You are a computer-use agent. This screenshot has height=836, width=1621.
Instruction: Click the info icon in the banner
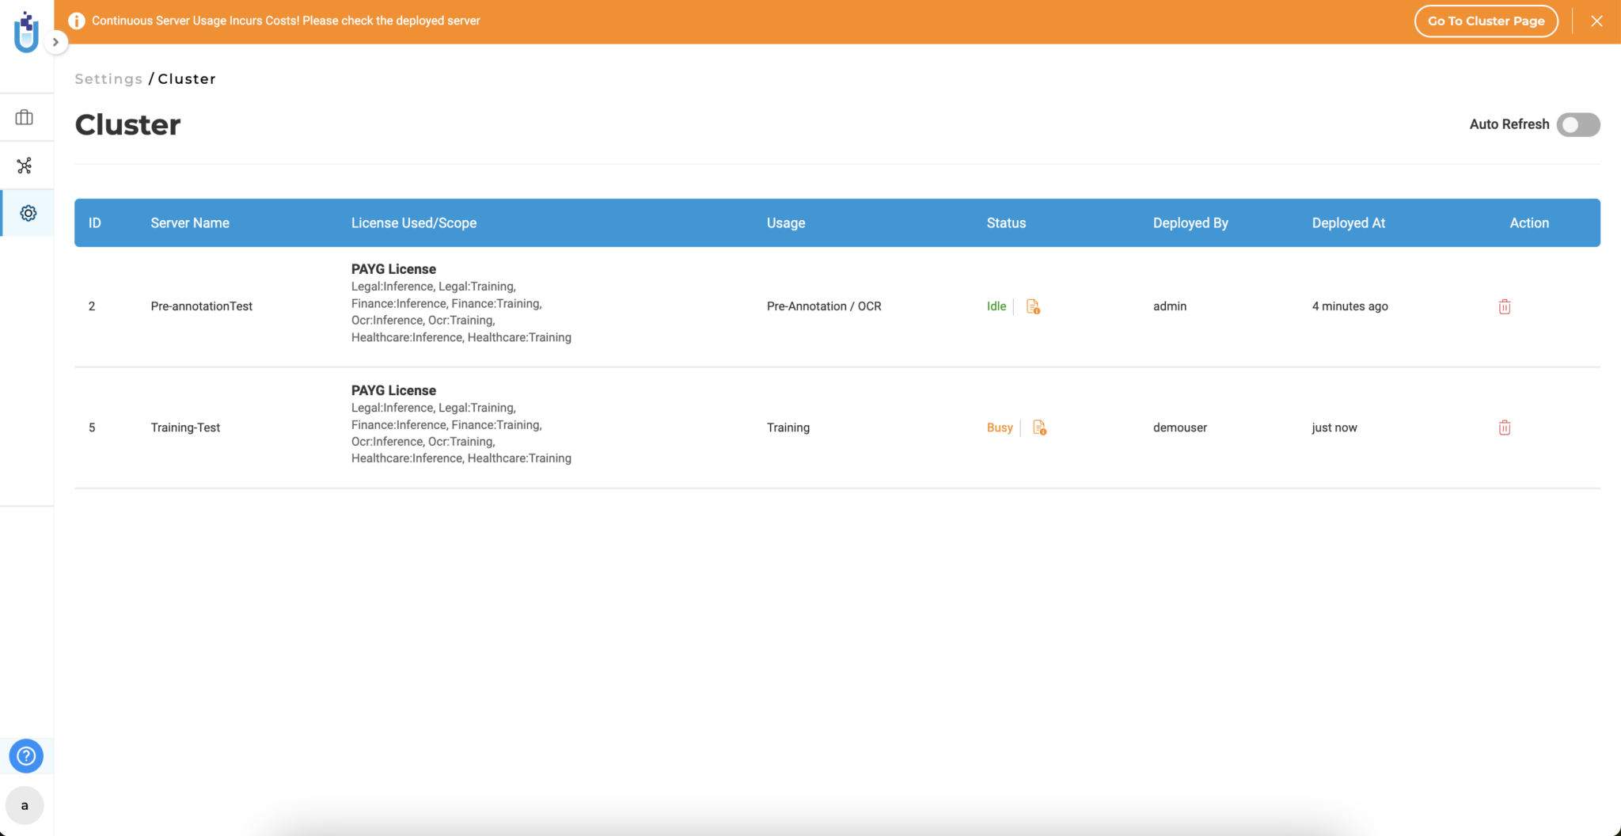tap(77, 21)
